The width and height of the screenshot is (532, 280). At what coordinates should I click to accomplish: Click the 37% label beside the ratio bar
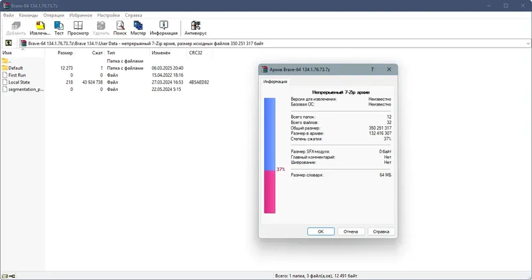[281, 169]
